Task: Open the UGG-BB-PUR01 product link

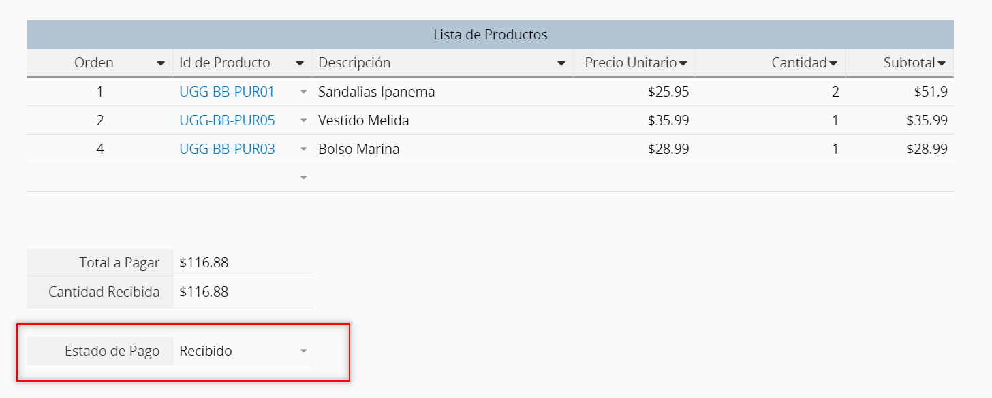Action: (x=227, y=92)
